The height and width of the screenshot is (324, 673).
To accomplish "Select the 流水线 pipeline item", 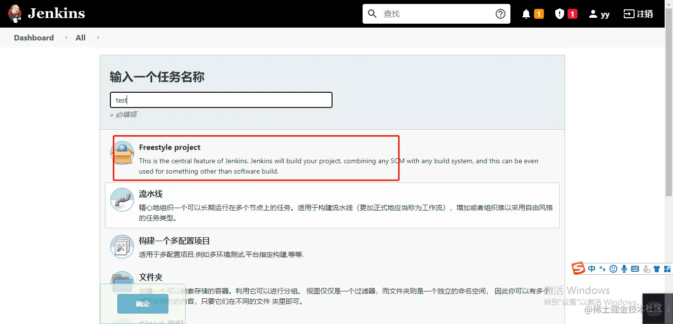I will click(x=332, y=205).
